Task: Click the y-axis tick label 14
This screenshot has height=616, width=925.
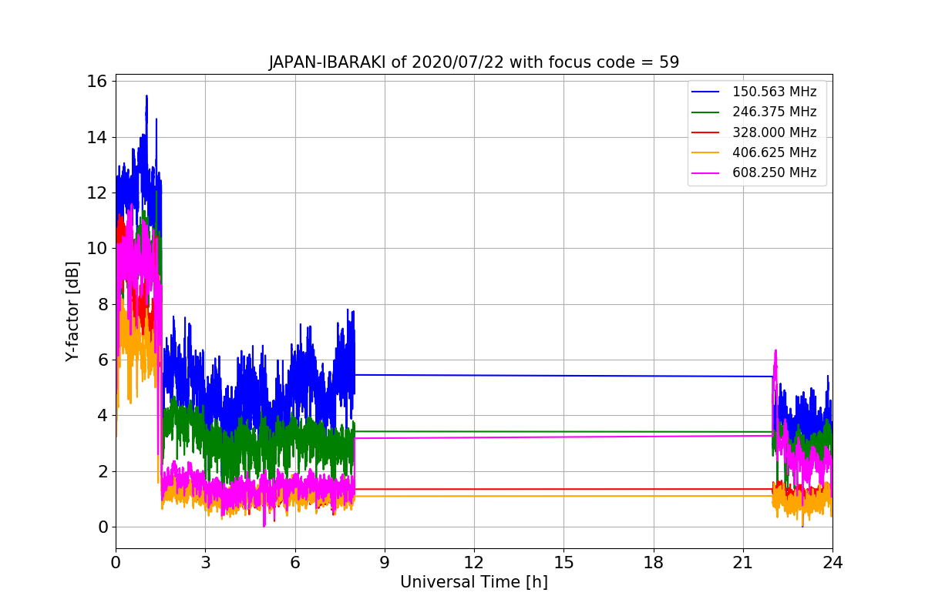Action: pos(98,138)
